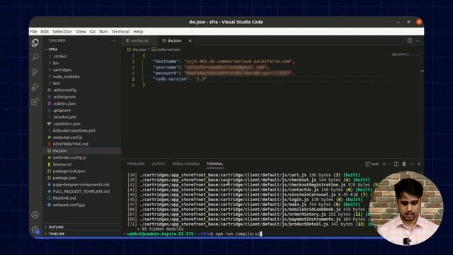Switch to the config.txt tab
Image resolution: width=453 pixels, height=255 pixels.
point(139,41)
